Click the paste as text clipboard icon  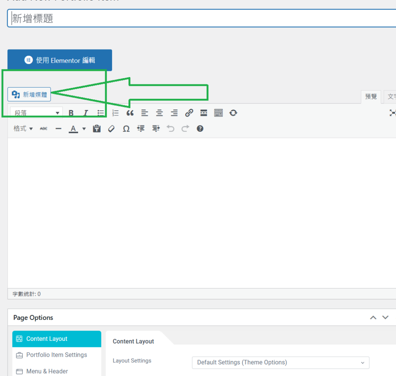tap(97, 129)
